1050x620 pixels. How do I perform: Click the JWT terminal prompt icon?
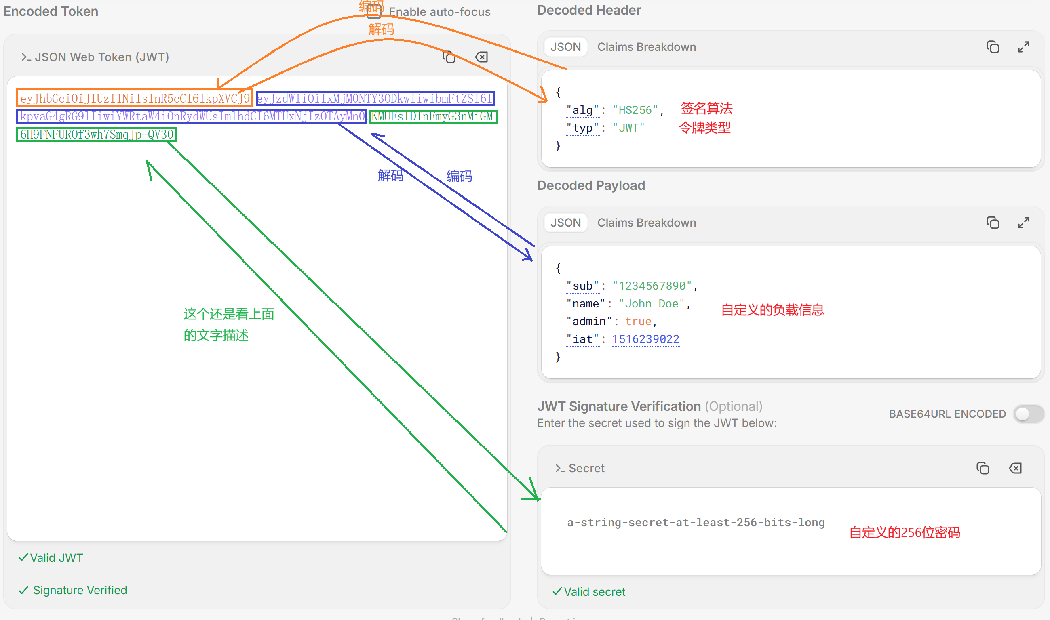point(26,57)
